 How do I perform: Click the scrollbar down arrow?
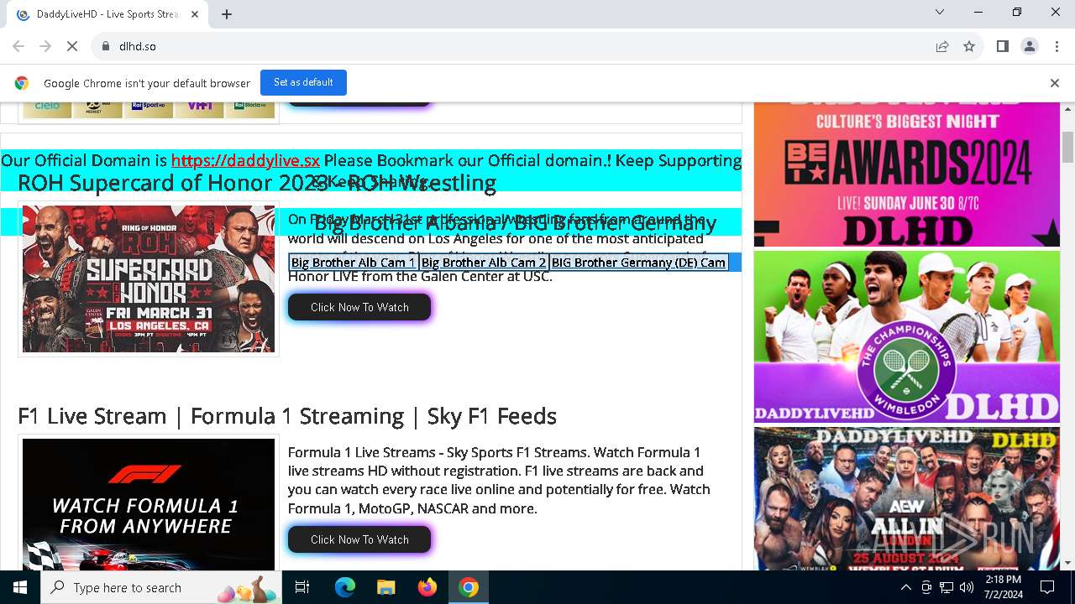point(1067,563)
